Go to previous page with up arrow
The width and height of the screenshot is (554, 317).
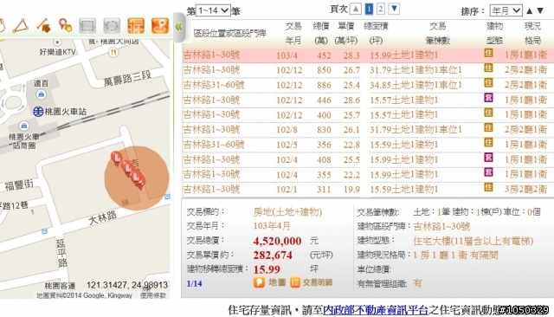point(356,9)
